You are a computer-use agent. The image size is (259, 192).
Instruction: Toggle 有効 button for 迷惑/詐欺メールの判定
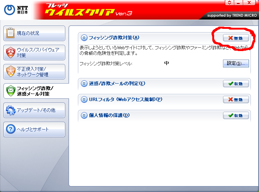[236, 84]
